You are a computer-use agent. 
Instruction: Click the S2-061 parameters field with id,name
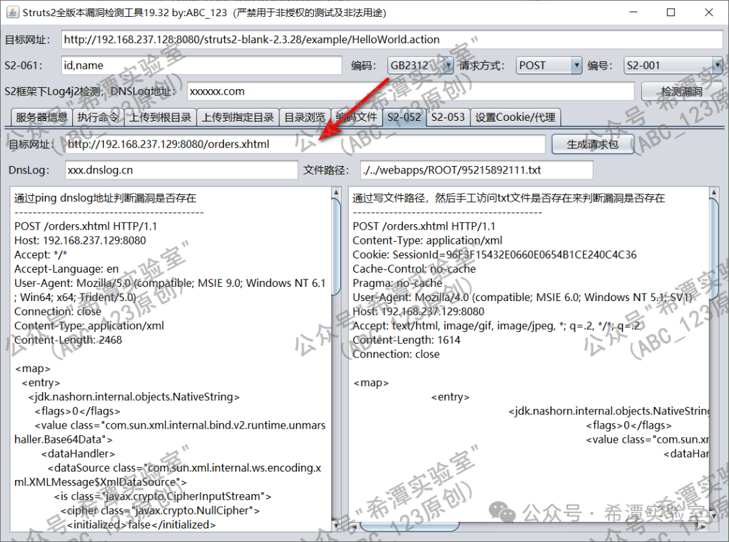click(x=201, y=65)
